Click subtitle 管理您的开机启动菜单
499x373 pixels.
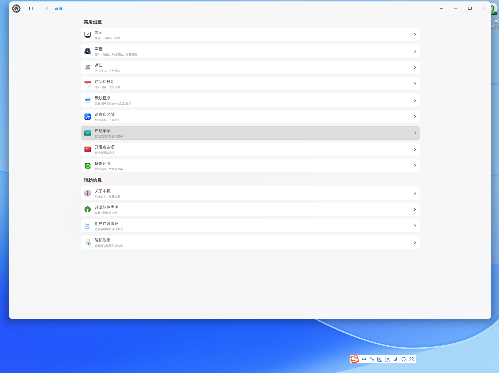tap(109, 136)
